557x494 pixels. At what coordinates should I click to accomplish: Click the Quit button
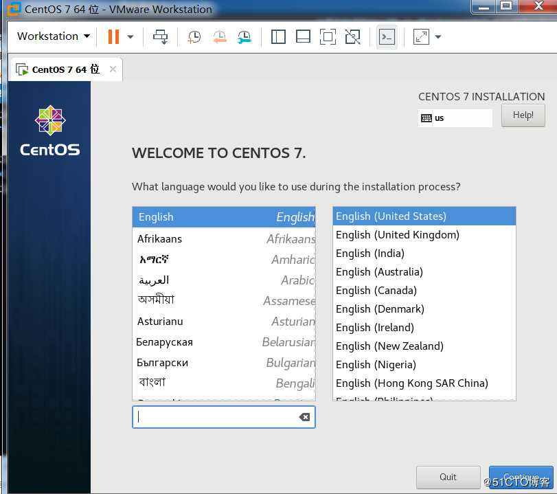tap(448, 477)
